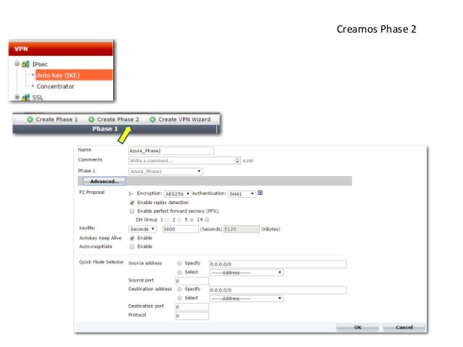Select Source address Specify radio

point(179,263)
